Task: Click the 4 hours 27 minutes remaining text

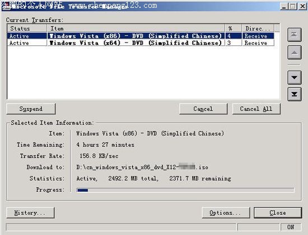Action: [105, 145]
